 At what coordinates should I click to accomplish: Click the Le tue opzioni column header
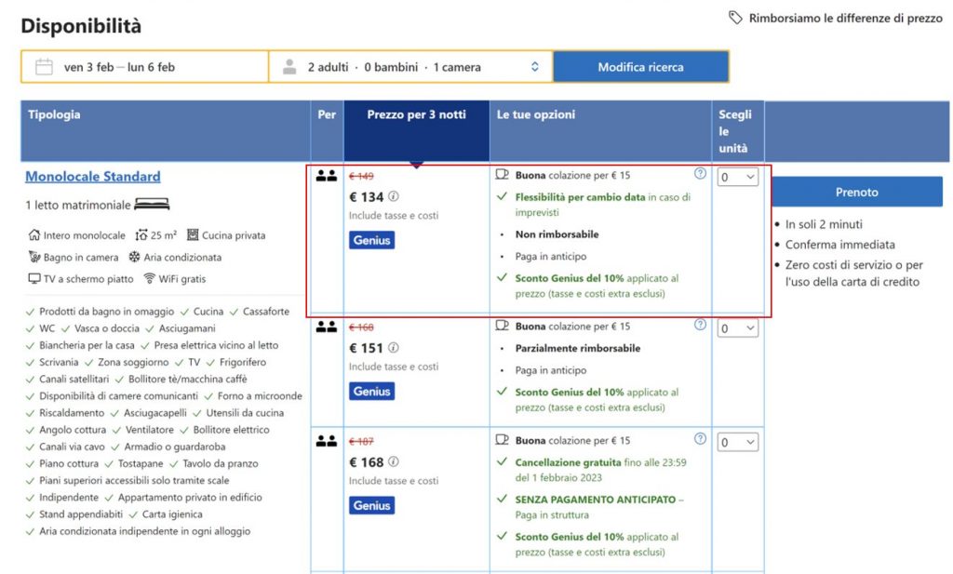point(536,115)
